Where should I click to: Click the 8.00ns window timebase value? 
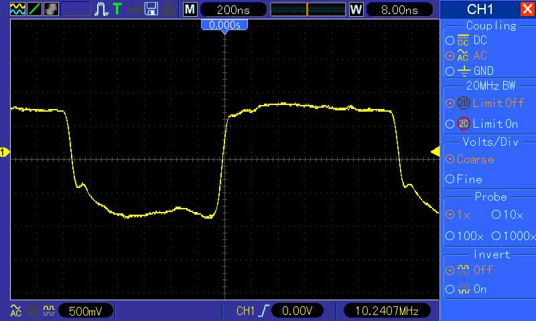coord(399,9)
